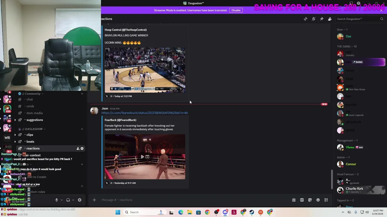Open microphone input options arrow
Image resolution: width=387 pixels, height=217 pixels.
pyautogui.click(x=61, y=200)
